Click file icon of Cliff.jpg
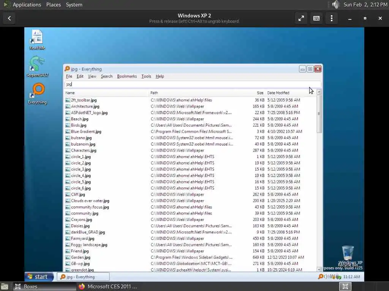The image size is (389, 291). 68,194
